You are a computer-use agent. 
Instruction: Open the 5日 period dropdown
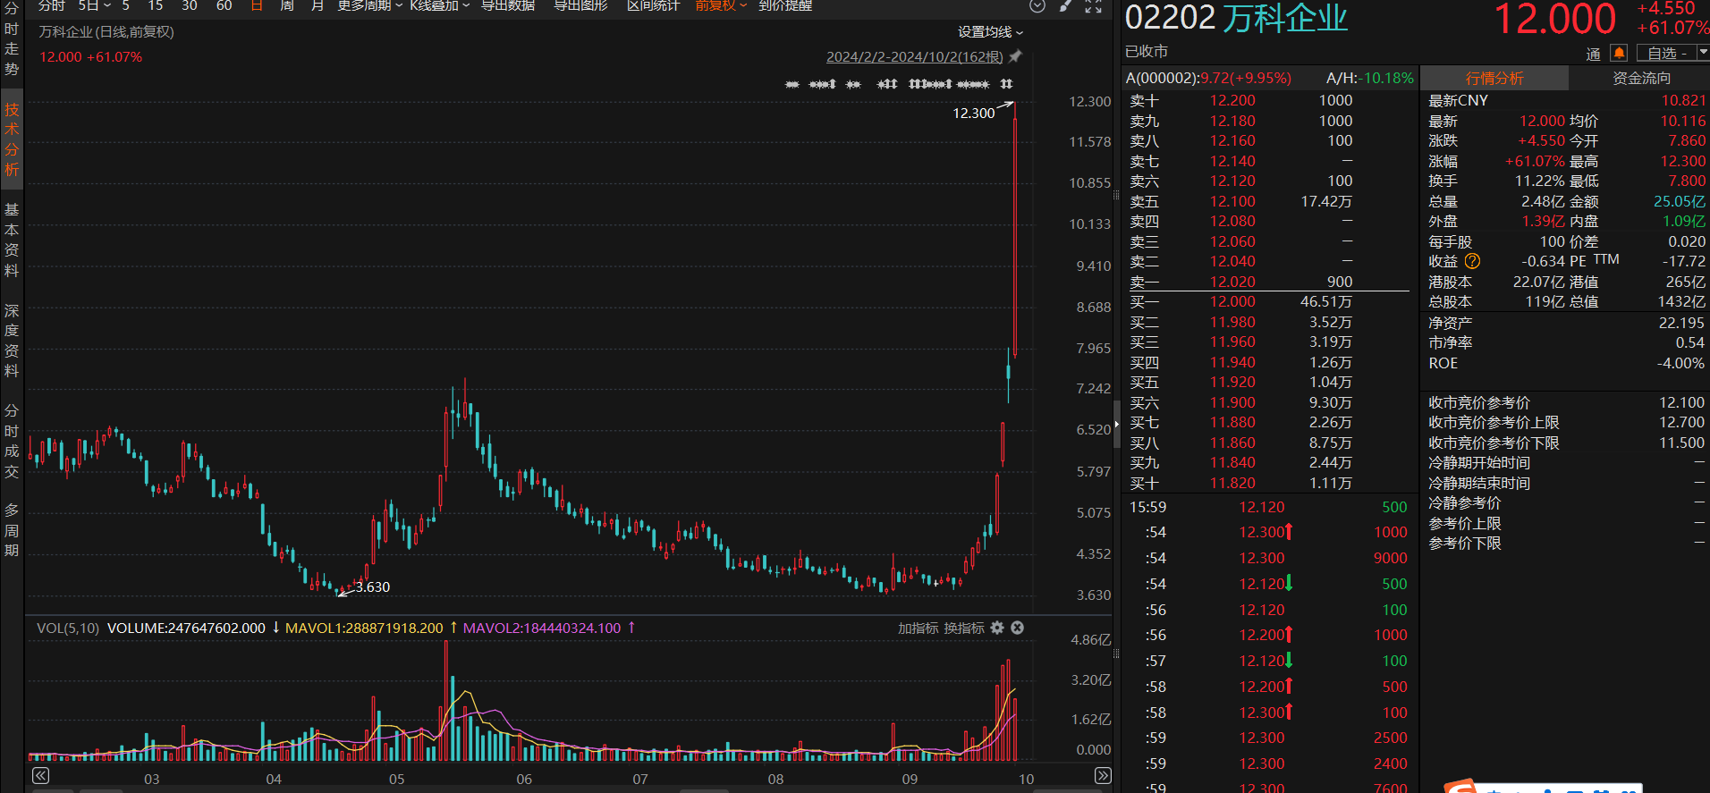(95, 6)
